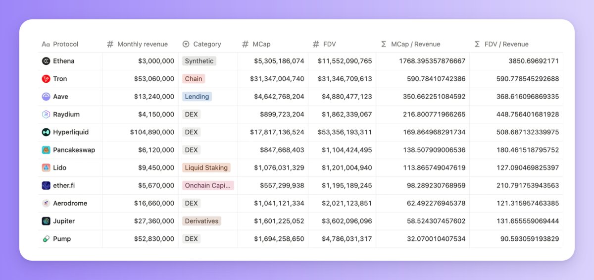Select the $899,723,204 MCap cell
The width and height of the screenshot is (594, 280).
pyautogui.click(x=273, y=114)
